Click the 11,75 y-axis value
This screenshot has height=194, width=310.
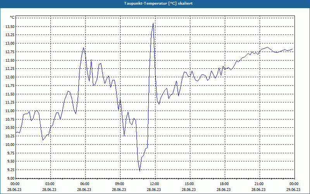(x=10, y=85)
